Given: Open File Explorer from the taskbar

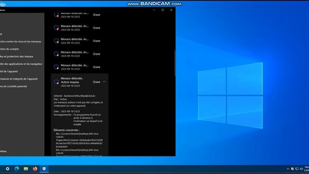Looking at the screenshot, I should 26,169.
